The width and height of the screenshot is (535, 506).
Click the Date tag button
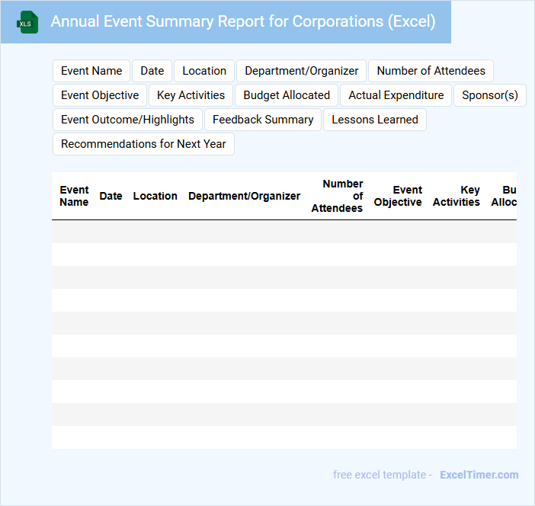(x=152, y=71)
